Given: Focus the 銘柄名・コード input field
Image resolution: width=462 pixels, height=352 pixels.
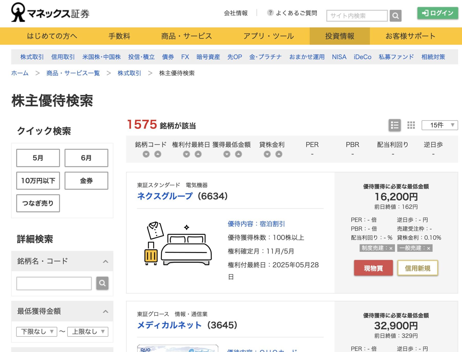Looking at the screenshot, I should point(54,283).
